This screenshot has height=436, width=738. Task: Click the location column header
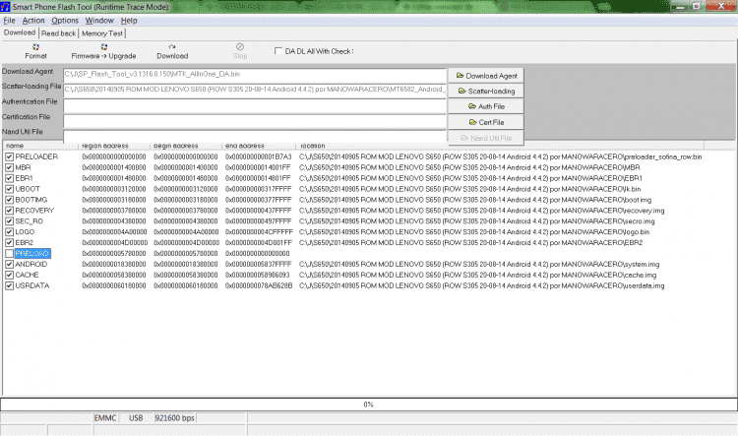click(x=500, y=146)
